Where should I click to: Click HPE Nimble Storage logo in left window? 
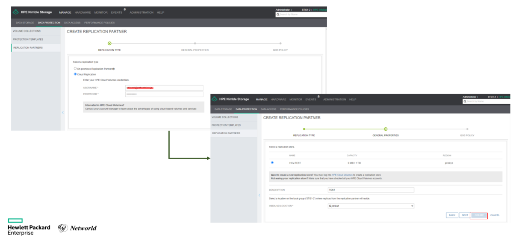point(32,12)
